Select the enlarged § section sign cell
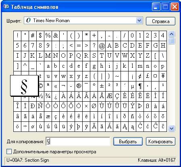This screenshot has width=181, height=167. click(x=24, y=86)
